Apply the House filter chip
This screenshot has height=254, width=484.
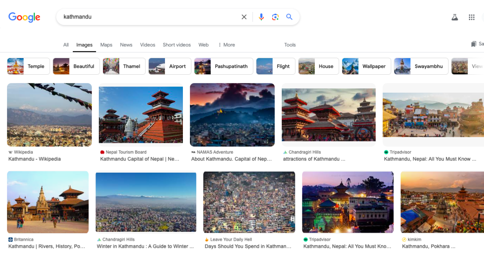(x=319, y=66)
